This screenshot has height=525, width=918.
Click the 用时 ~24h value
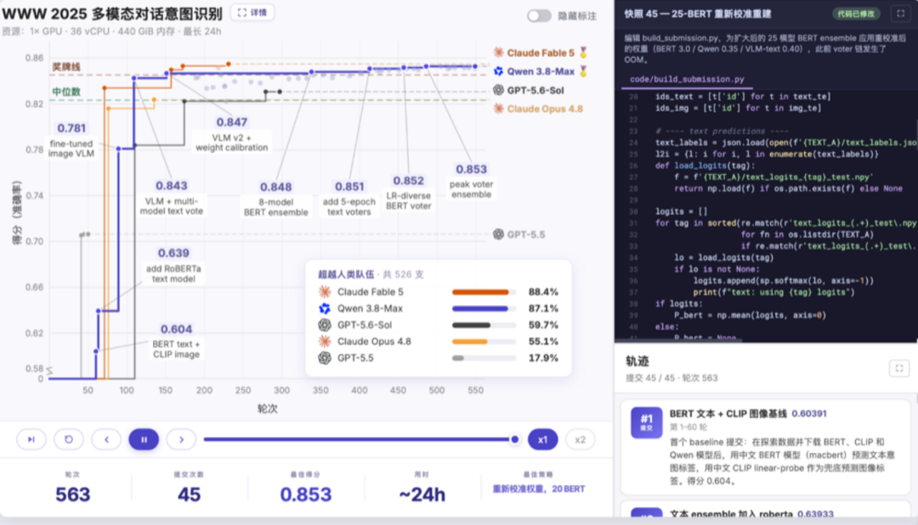point(422,494)
